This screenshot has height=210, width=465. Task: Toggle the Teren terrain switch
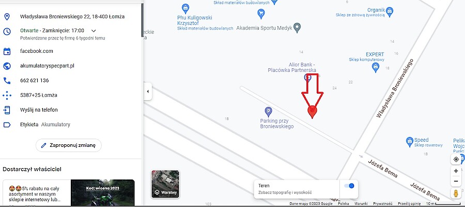pyautogui.click(x=349, y=186)
